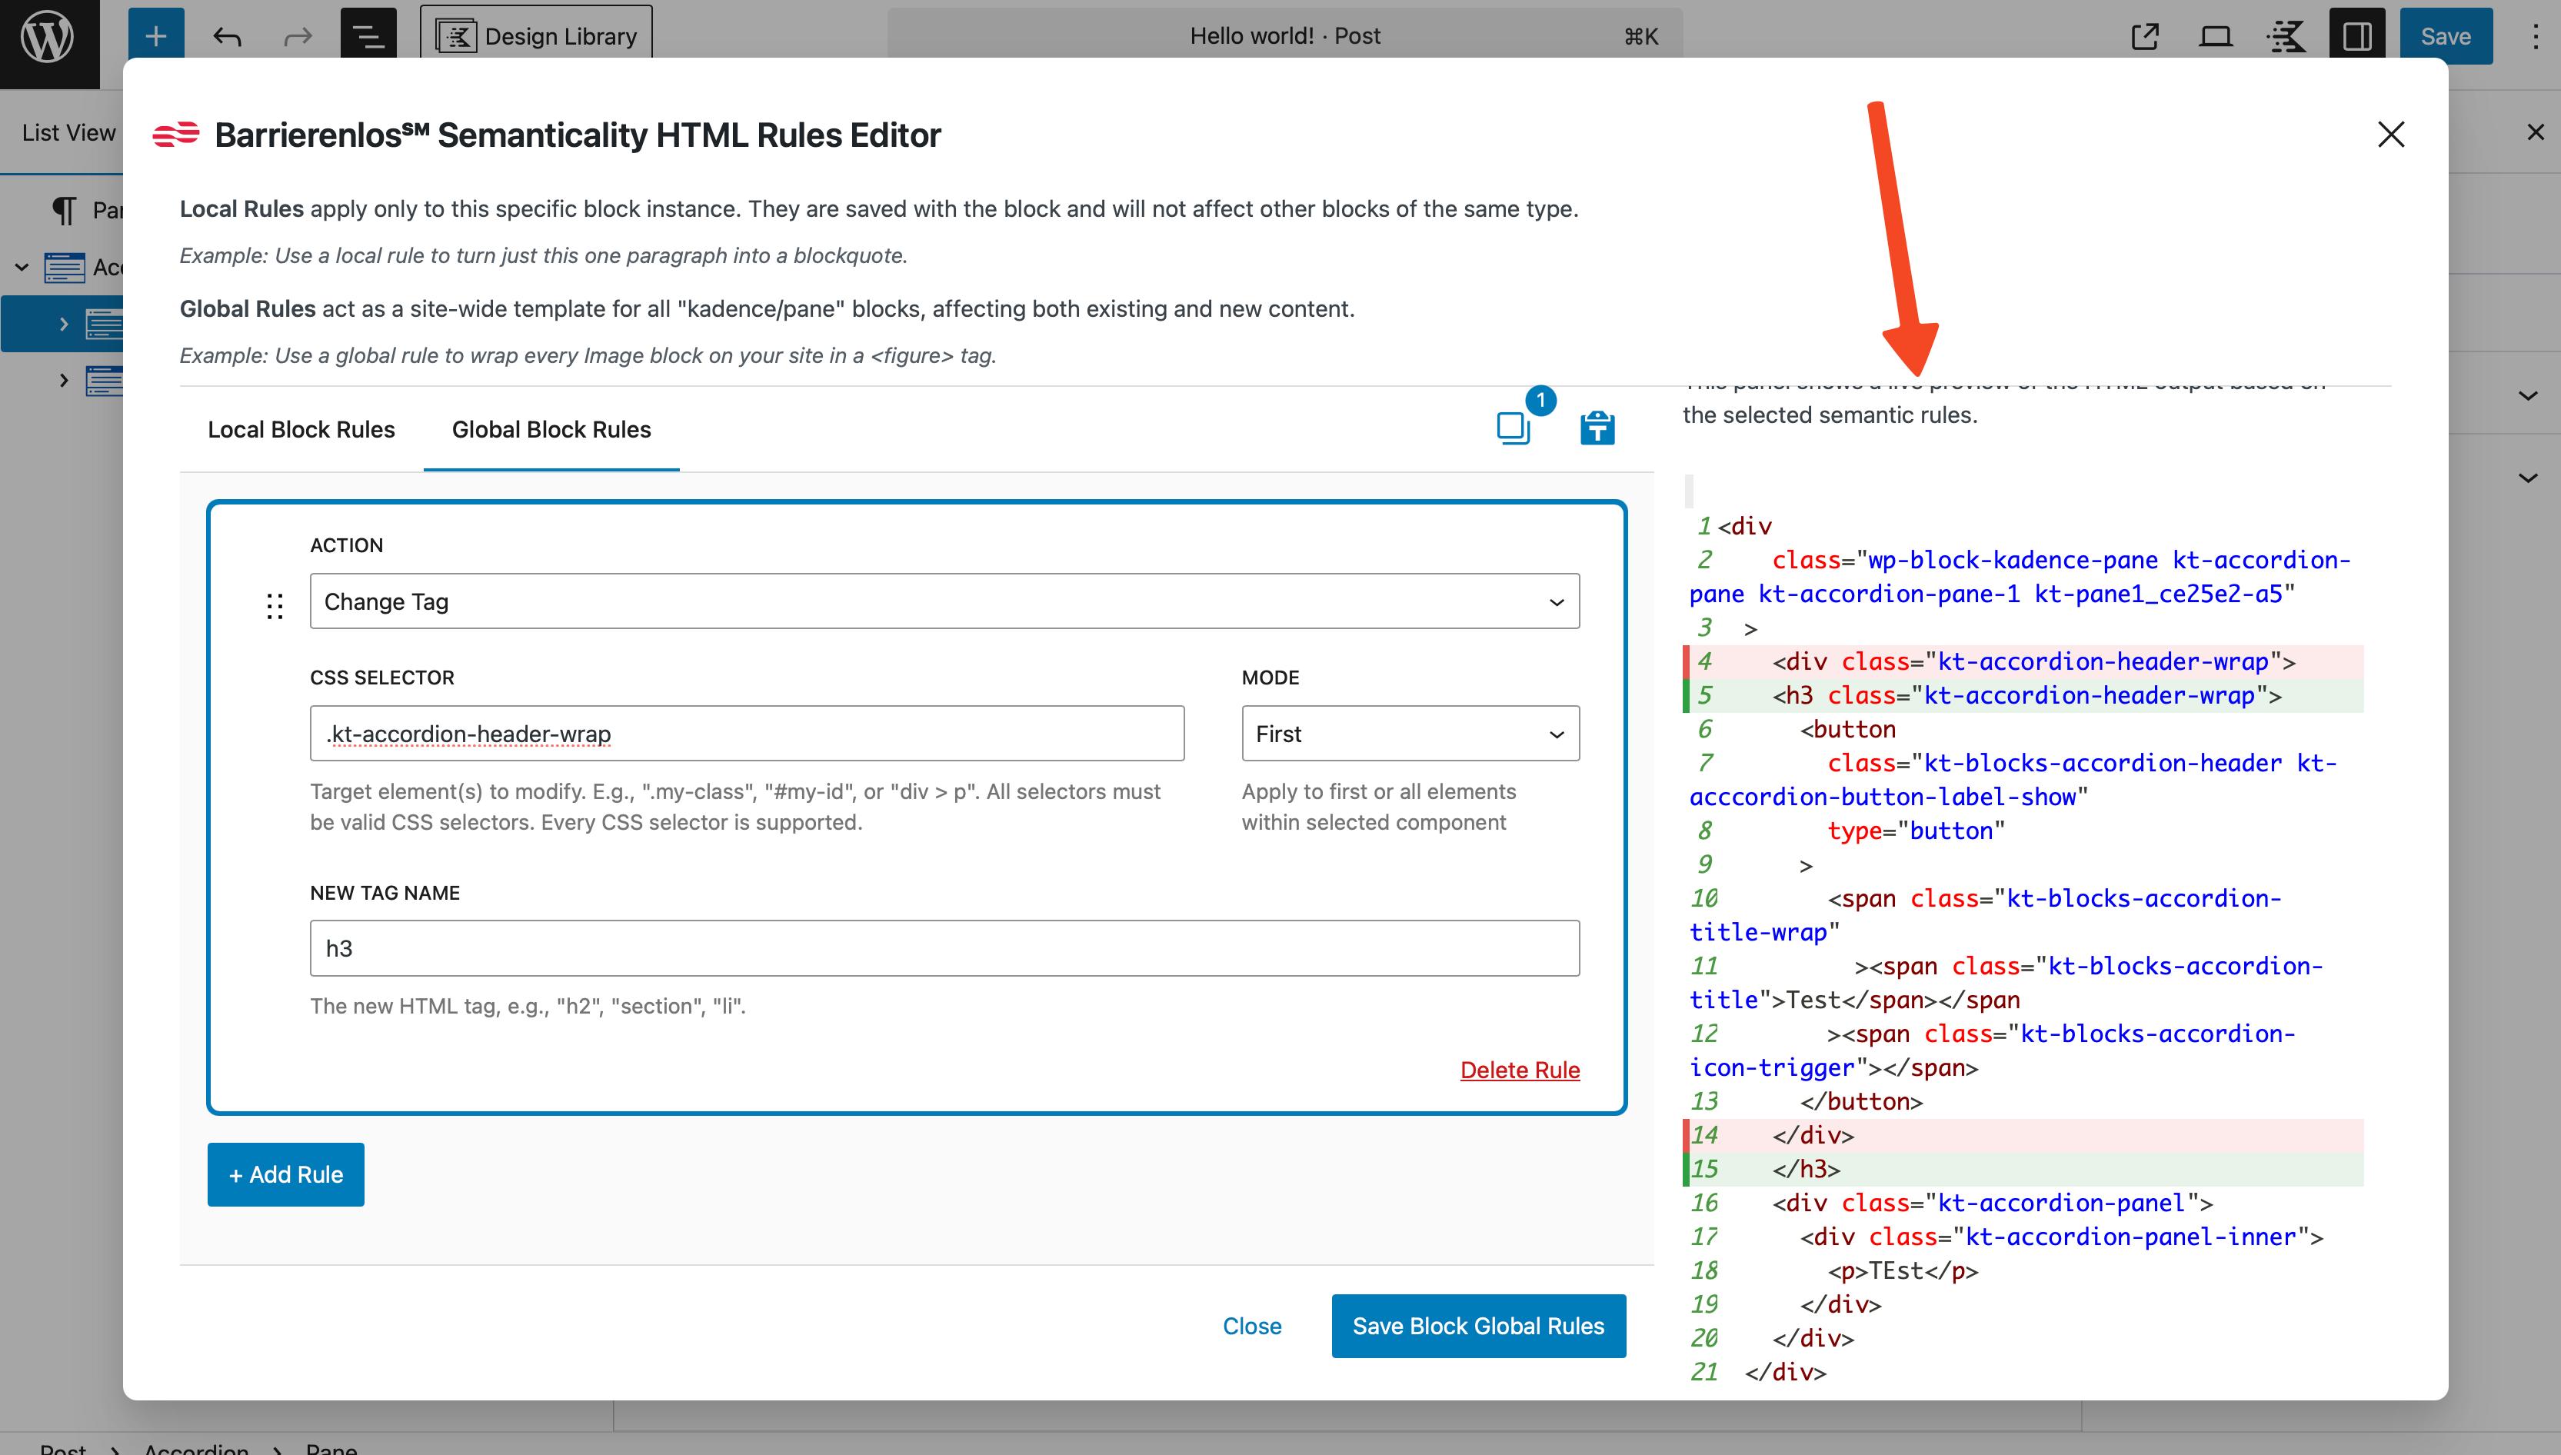Switch to the Local Block Rules tab
This screenshot has width=2561, height=1455.
[x=301, y=430]
